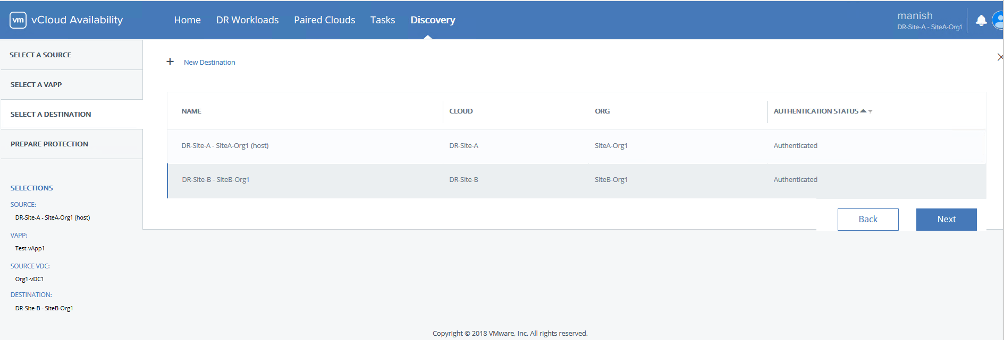Open the DR Workloads tab
Screen dimensions: 1004x340
(247, 20)
